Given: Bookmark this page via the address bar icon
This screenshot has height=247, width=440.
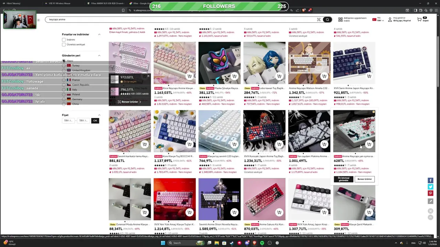Looking at the screenshot, I should 123,10.
